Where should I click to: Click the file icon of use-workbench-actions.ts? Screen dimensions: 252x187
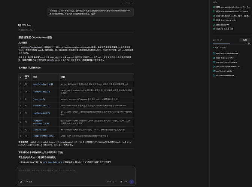click(214, 67)
